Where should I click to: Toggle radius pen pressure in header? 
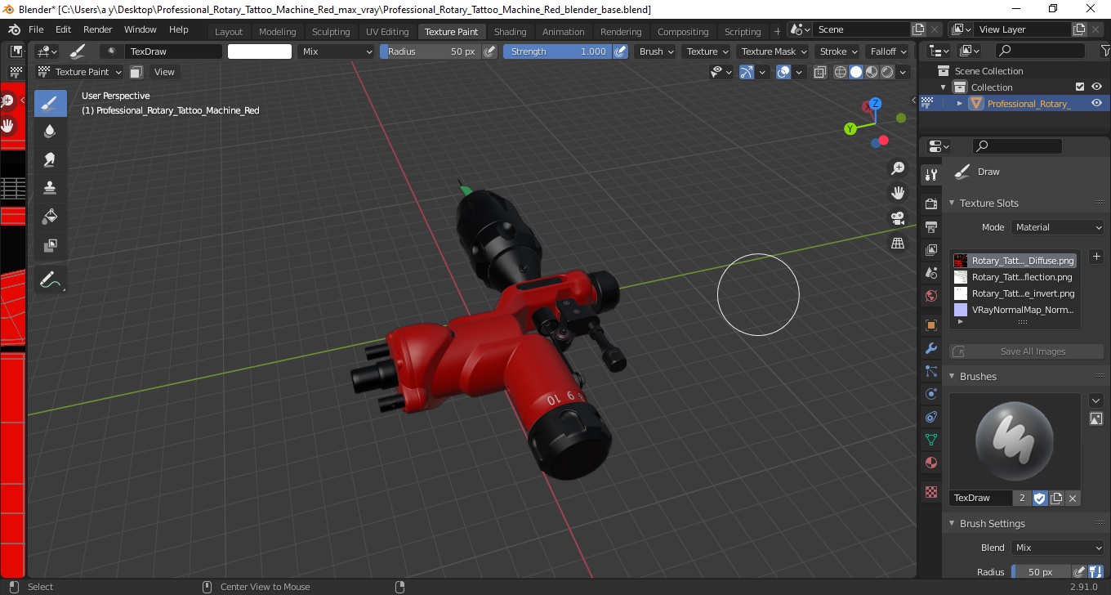489,51
